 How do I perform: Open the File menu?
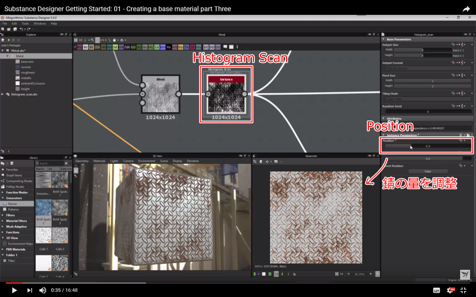pos(4,23)
